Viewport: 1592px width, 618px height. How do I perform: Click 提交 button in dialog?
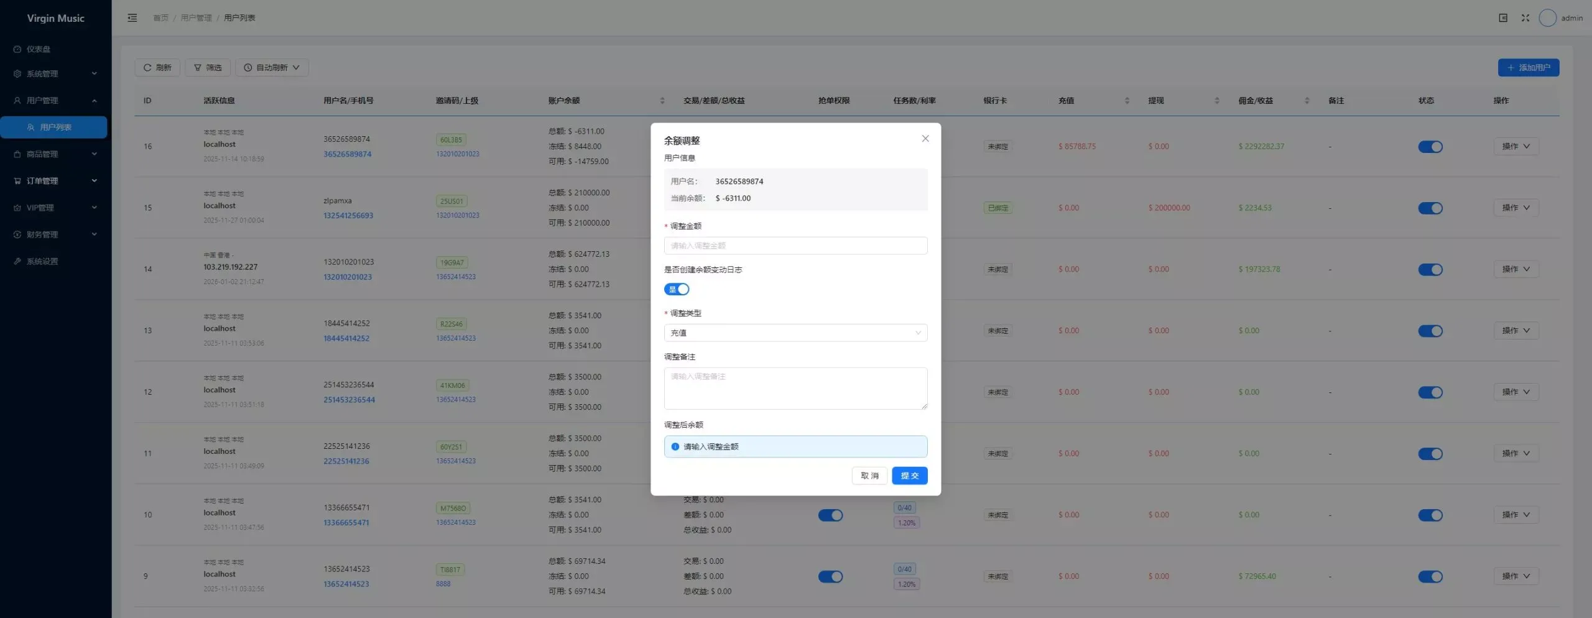909,476
